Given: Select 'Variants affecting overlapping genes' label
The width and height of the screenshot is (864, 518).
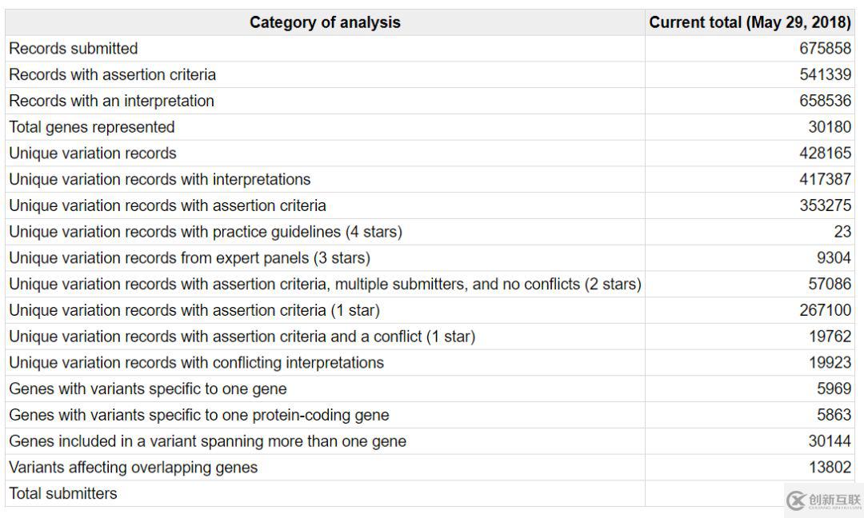Looking at the screenshot, I should click(134, 468).
